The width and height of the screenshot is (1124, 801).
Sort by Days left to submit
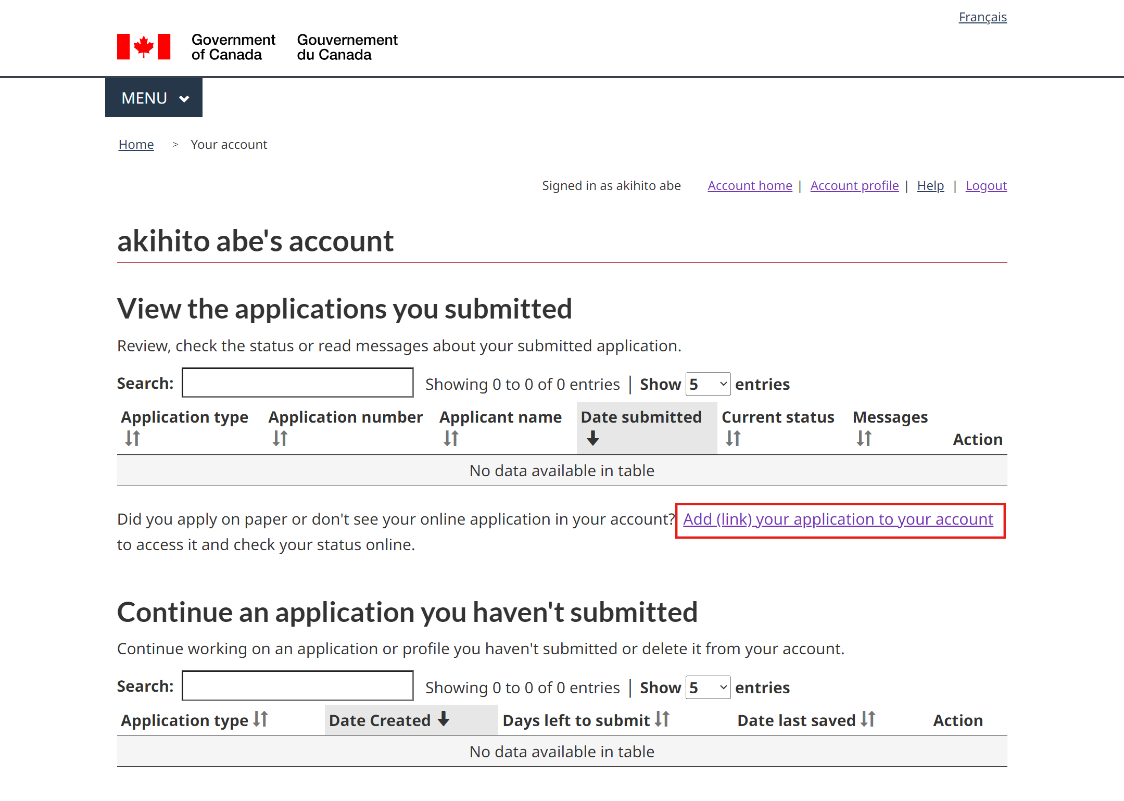662,719
